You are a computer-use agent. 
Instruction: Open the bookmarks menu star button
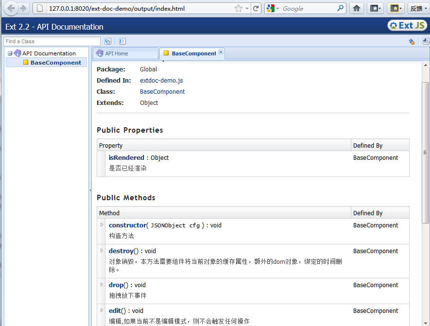point(375,8)
